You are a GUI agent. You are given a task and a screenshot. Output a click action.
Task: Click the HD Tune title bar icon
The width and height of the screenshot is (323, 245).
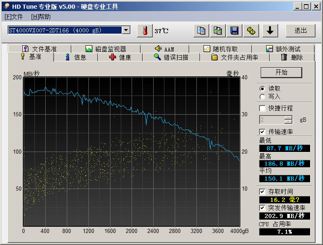pyautogui.click(x=7, y=6)
